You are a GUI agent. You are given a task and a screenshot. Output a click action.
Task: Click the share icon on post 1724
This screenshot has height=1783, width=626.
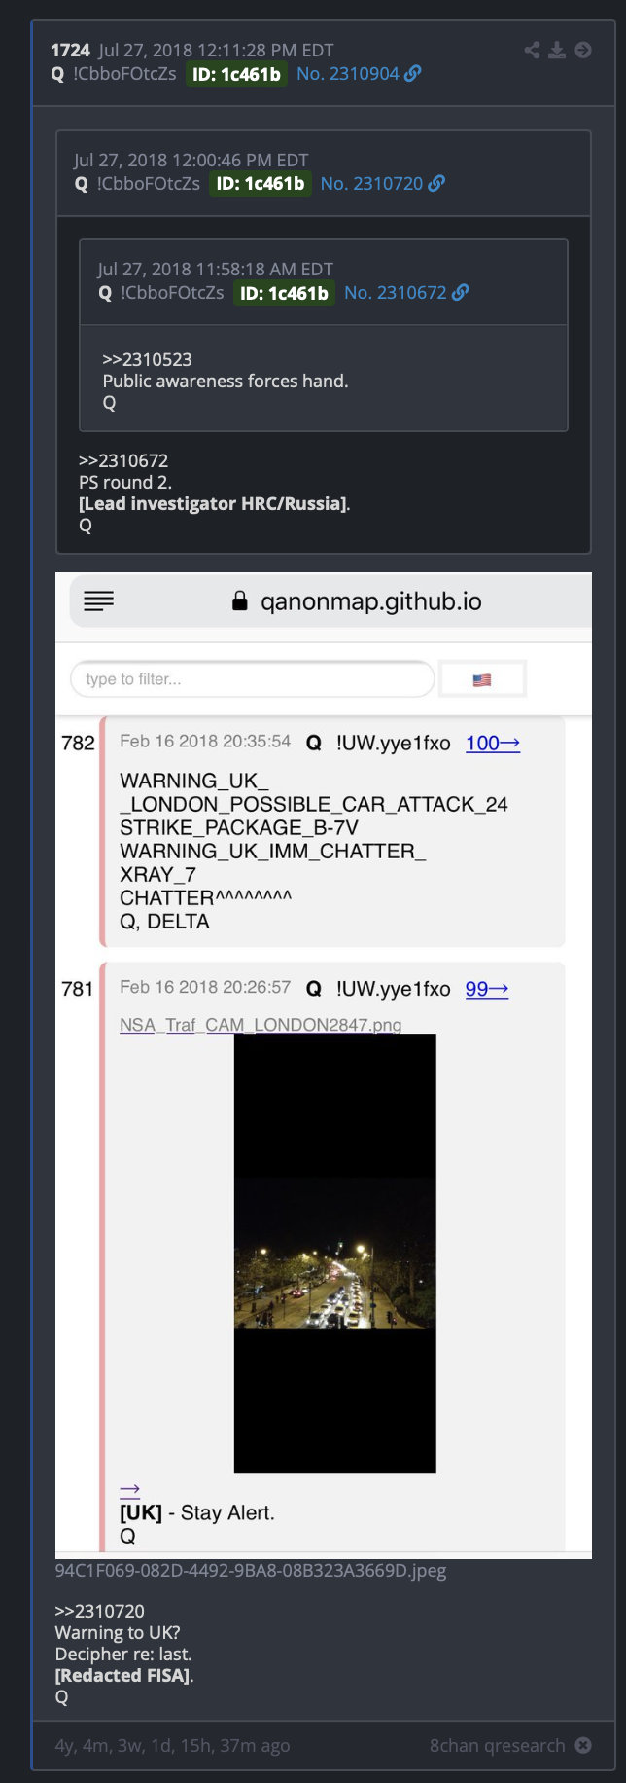[x=532, y=51]
